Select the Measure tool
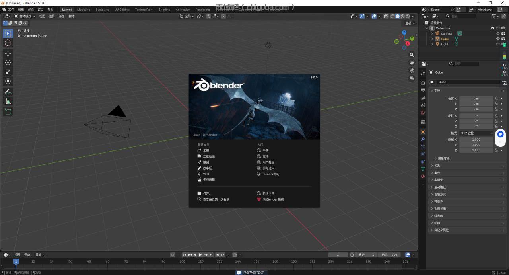Image resolution: width=509 pixels, height=275 pixels. click(x=8, y=101)
